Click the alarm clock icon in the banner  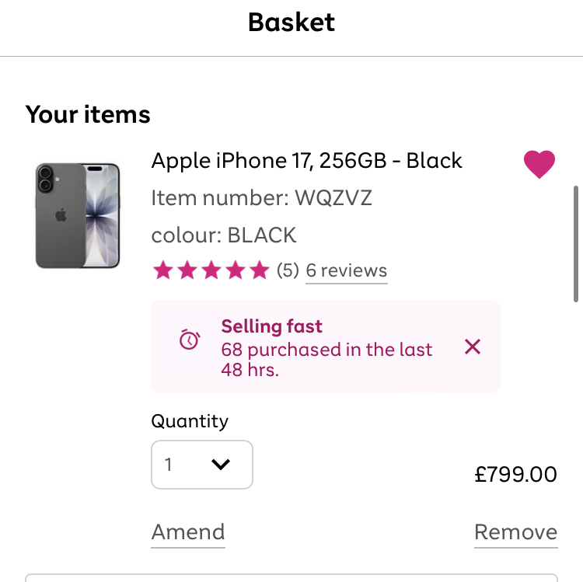coord(190,340)
